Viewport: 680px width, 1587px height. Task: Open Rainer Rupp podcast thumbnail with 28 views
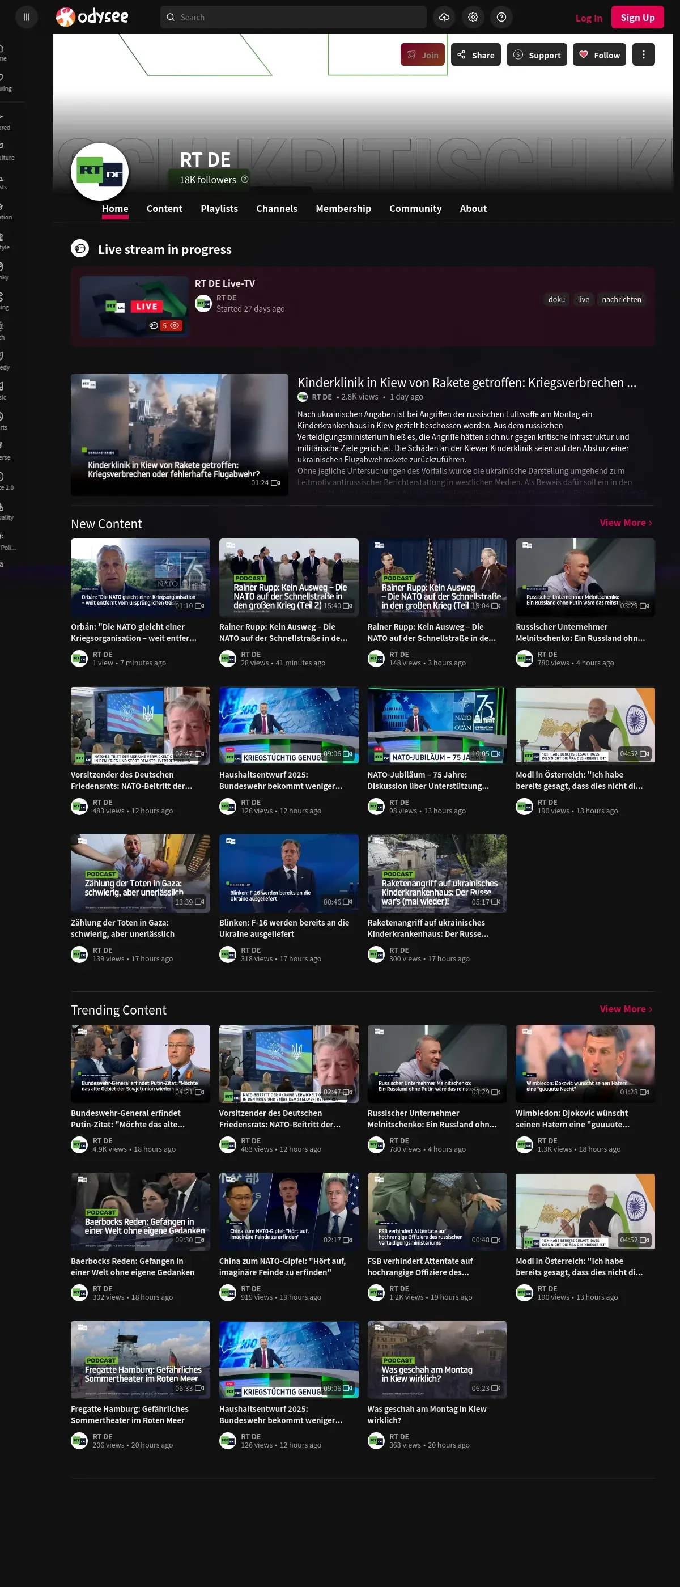click(x=289, y=577)
